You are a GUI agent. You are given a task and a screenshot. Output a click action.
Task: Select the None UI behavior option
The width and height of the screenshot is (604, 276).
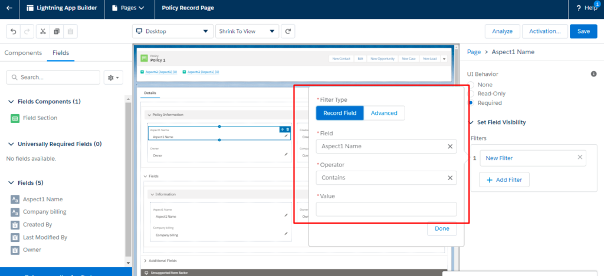(x=470, y=85)
